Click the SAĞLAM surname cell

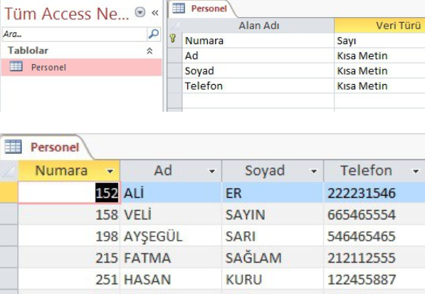[273, 258]
